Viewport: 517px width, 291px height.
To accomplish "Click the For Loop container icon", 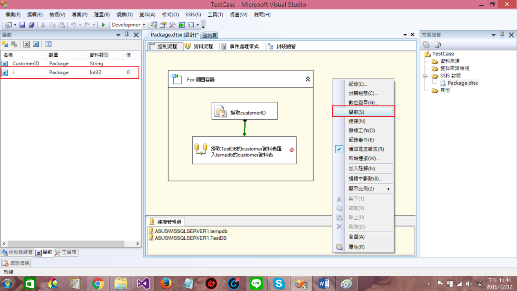I will coord(177,79).
